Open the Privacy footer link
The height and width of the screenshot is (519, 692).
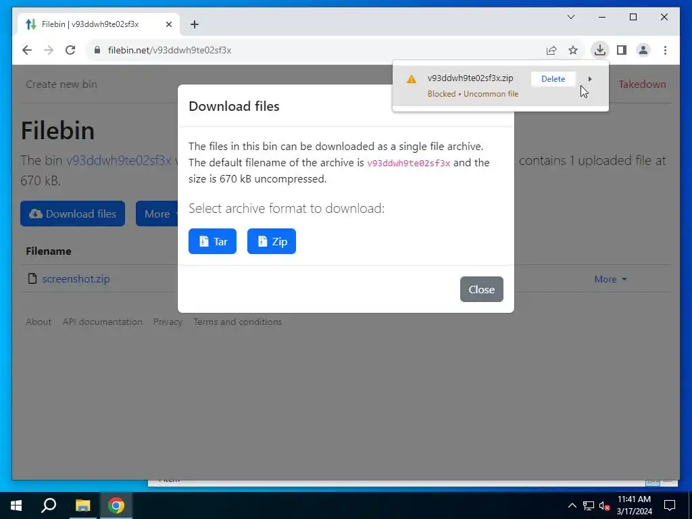click(168, 322)
